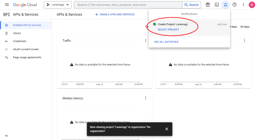The height and width of the screenshot is (140, 257).
Task: Click the warning icon in Traffic chart
Action: pyautogui.click(x=72, y=65)
